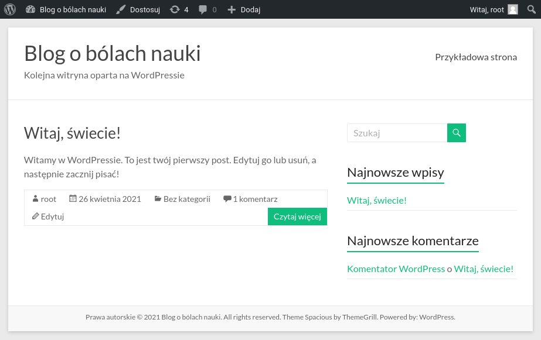Click the ThemeGrill footer link
Screen dimensions: 541x340
point(359,317)
